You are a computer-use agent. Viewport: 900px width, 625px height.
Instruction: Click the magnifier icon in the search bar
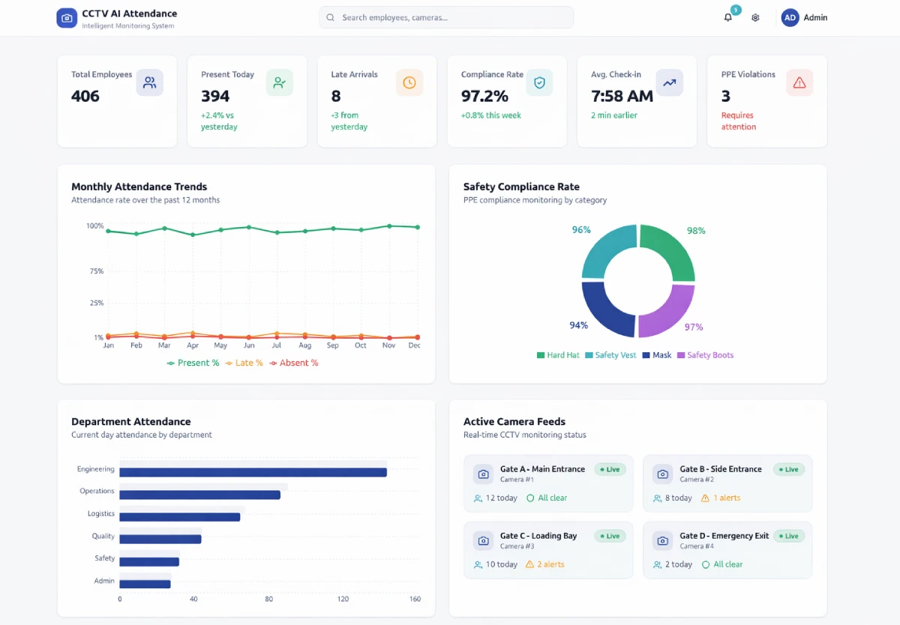[x=331, y=17]
